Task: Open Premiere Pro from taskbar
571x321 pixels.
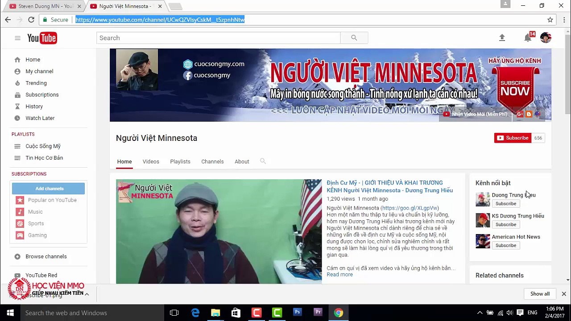Action: tap(318, 313)
